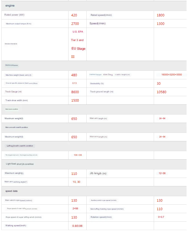The height and width of the screenshot is (232, 189).
Task: Select the Rated power value 420
Action: [x=74, y=15]
